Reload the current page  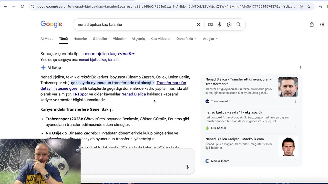pos(22,6)
